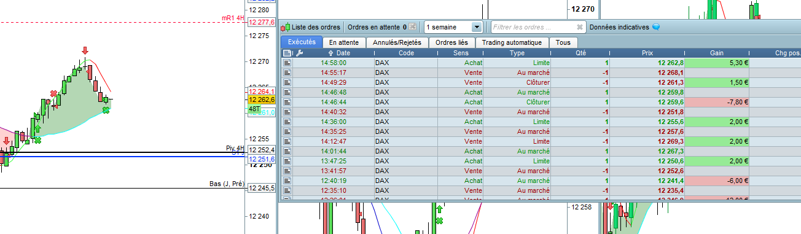The height and width of the screenshot is (234, 801).
Task: Click the Ordres en attente label
Action: (373, 27)
